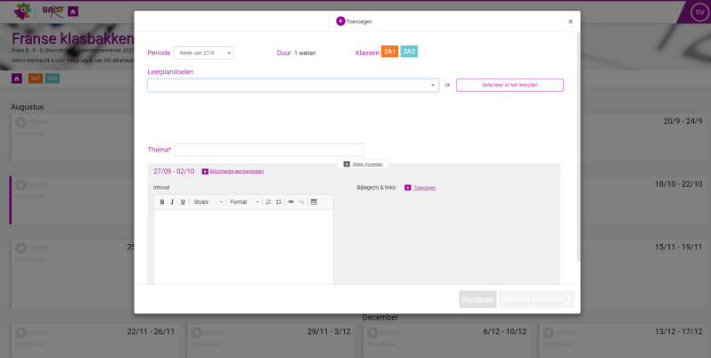
Task: Click the 27/09 - 02/10 date heading
Action: click(x=174, y=171)
